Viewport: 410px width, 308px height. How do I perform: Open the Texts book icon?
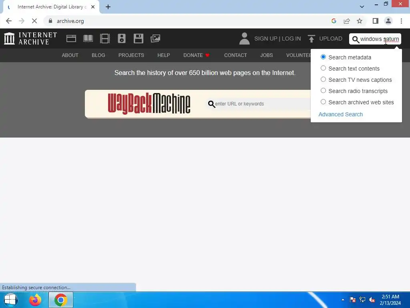[88, 38]
